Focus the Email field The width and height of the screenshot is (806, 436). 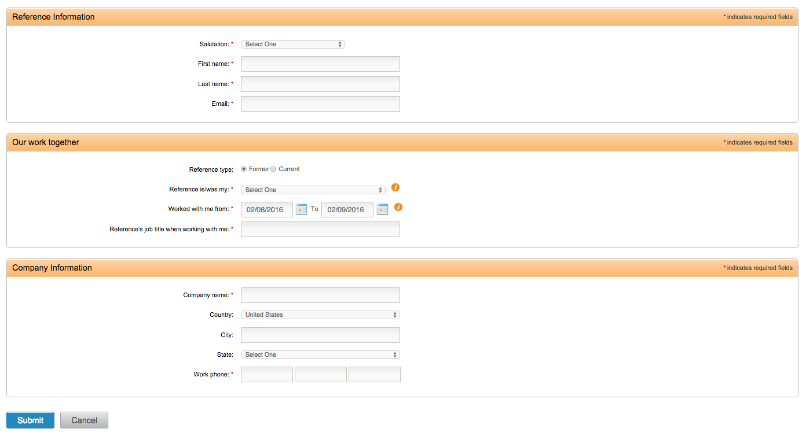point(320,104)
